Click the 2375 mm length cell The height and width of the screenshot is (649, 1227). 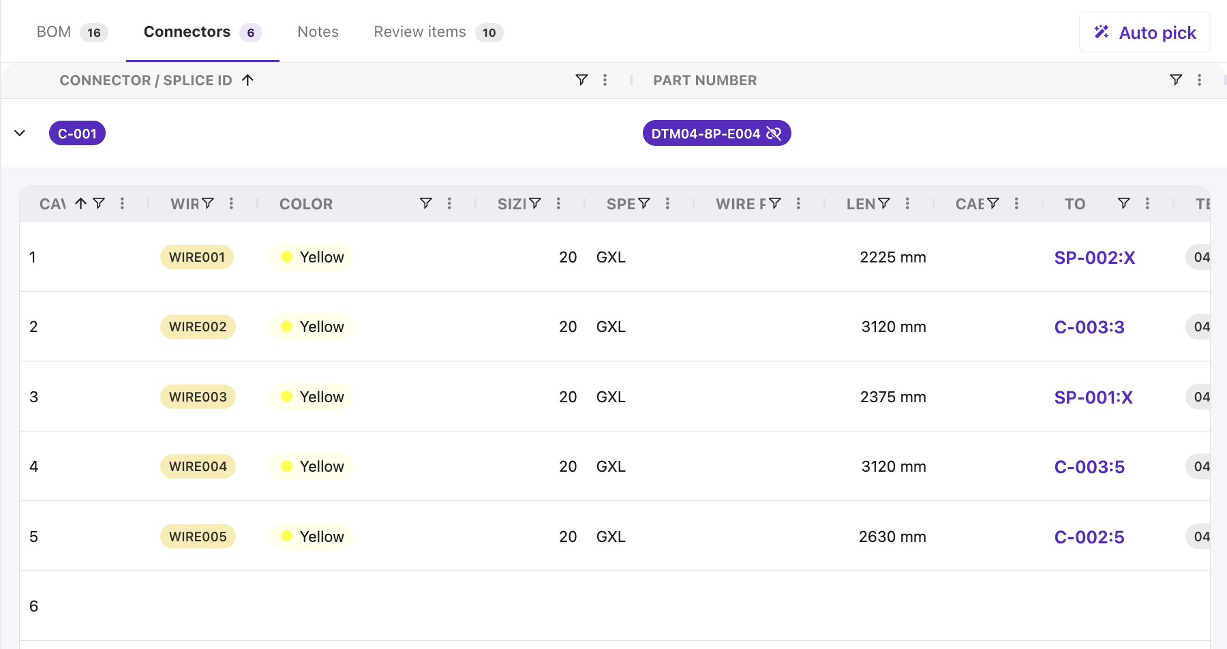pyautogui.click(x=893, y=397)
